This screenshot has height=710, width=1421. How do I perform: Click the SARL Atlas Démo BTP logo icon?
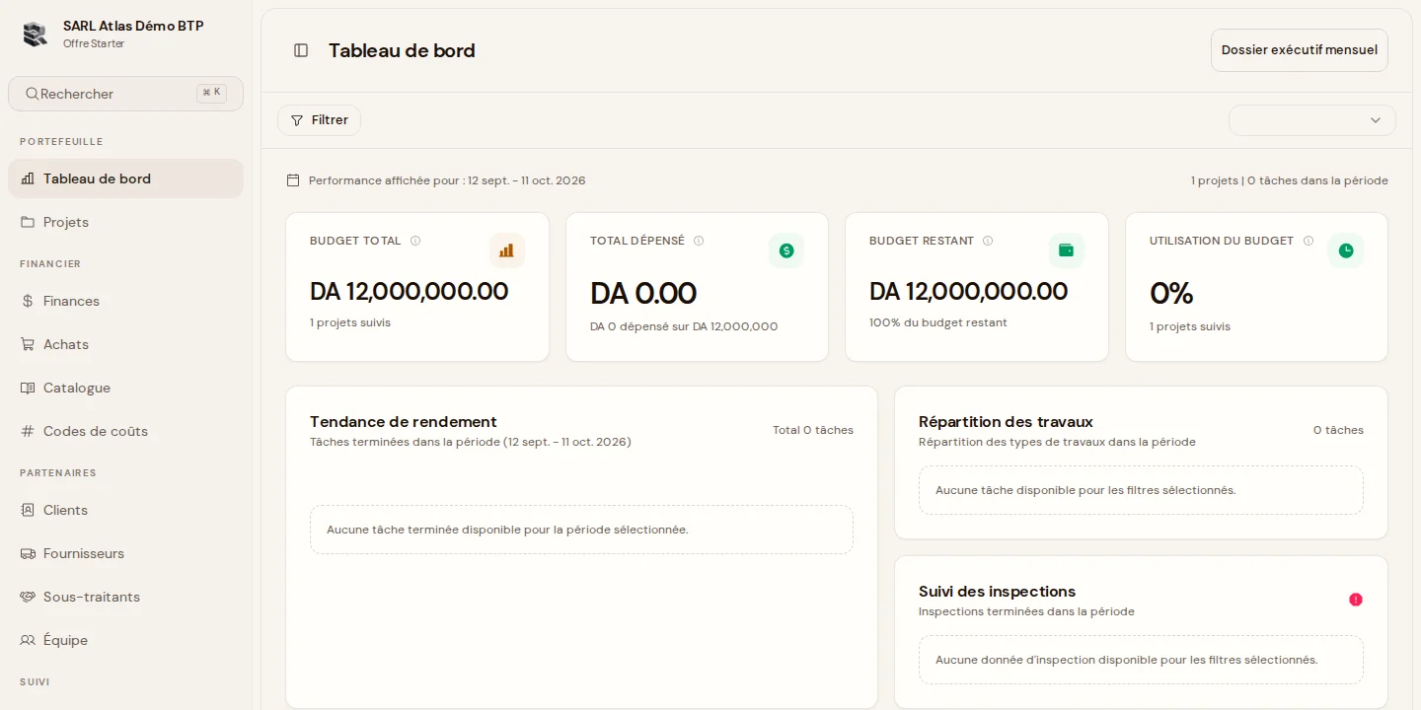click(x=36, y=34)
